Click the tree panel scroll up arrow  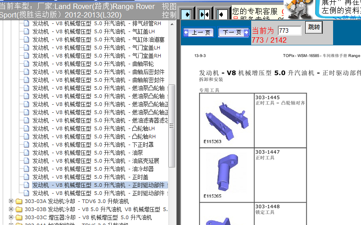[172, 24]
